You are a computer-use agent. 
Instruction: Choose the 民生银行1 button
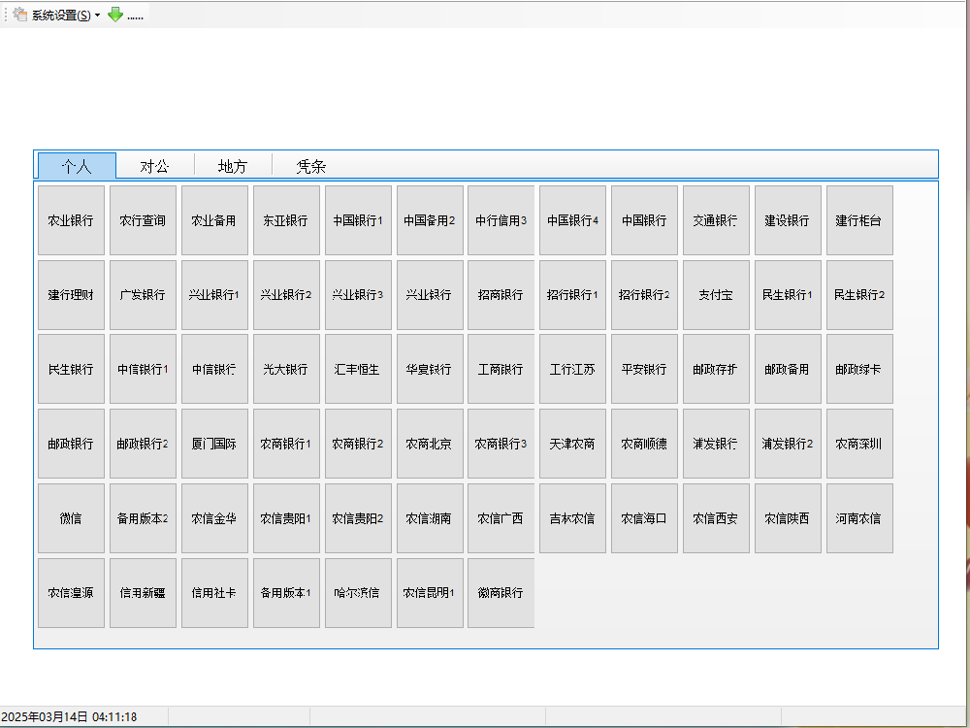click(x=788, y=295)
